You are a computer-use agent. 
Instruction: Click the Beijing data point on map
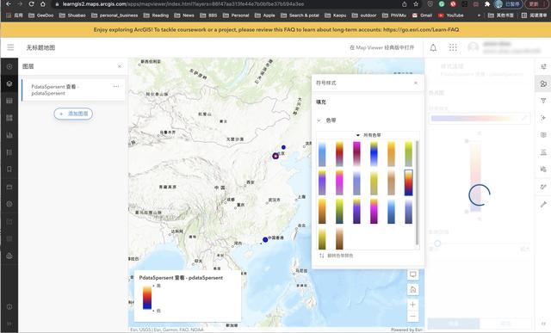[x=275, y=156]
